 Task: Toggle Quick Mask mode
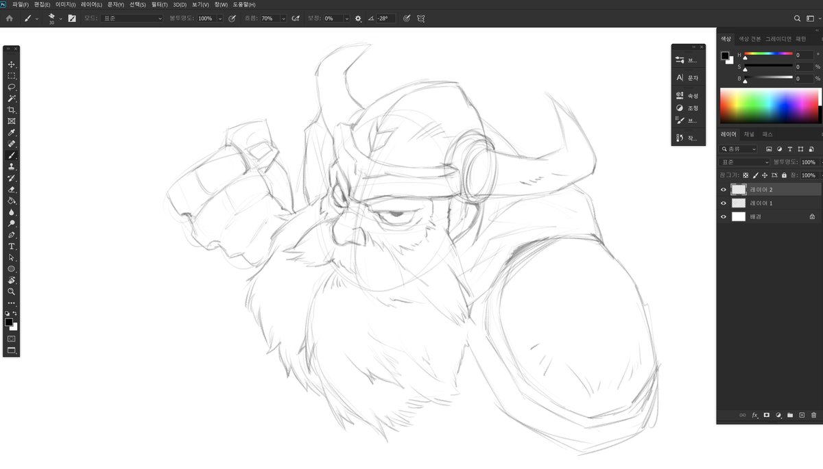[12, 339]
